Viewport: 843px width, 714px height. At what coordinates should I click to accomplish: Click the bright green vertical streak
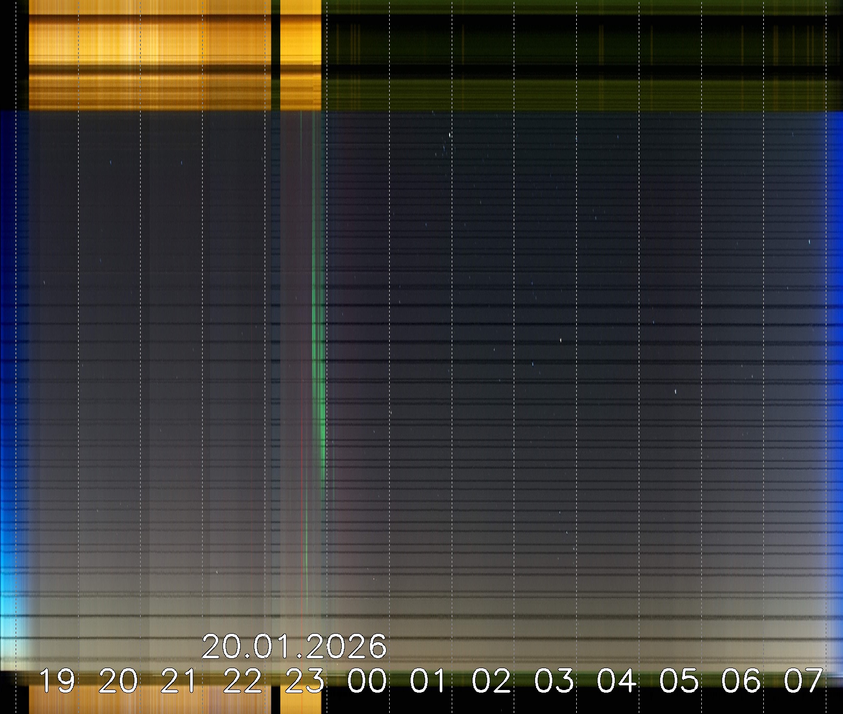pyautogui.click(x=319, y=365)
